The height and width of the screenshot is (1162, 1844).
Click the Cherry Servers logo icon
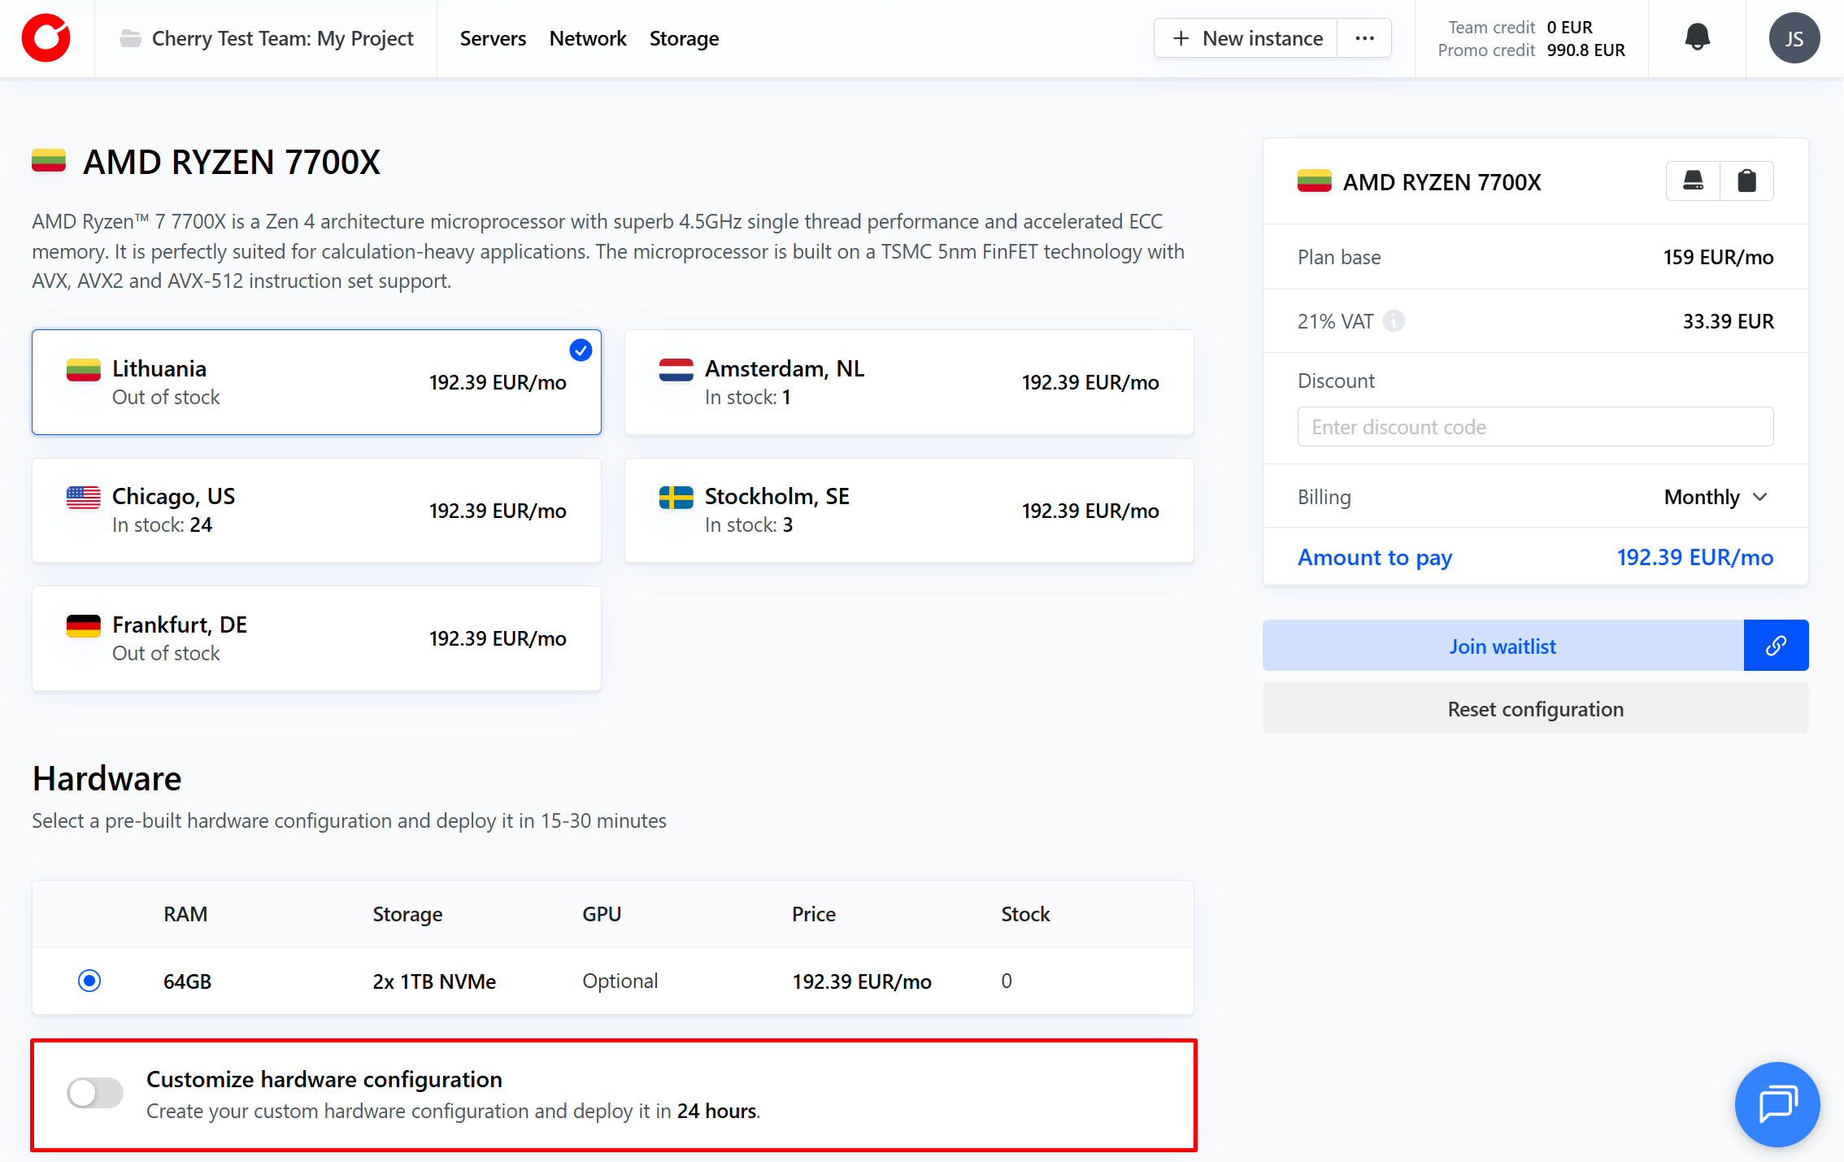pyautogui.click(x=46, y=38)
